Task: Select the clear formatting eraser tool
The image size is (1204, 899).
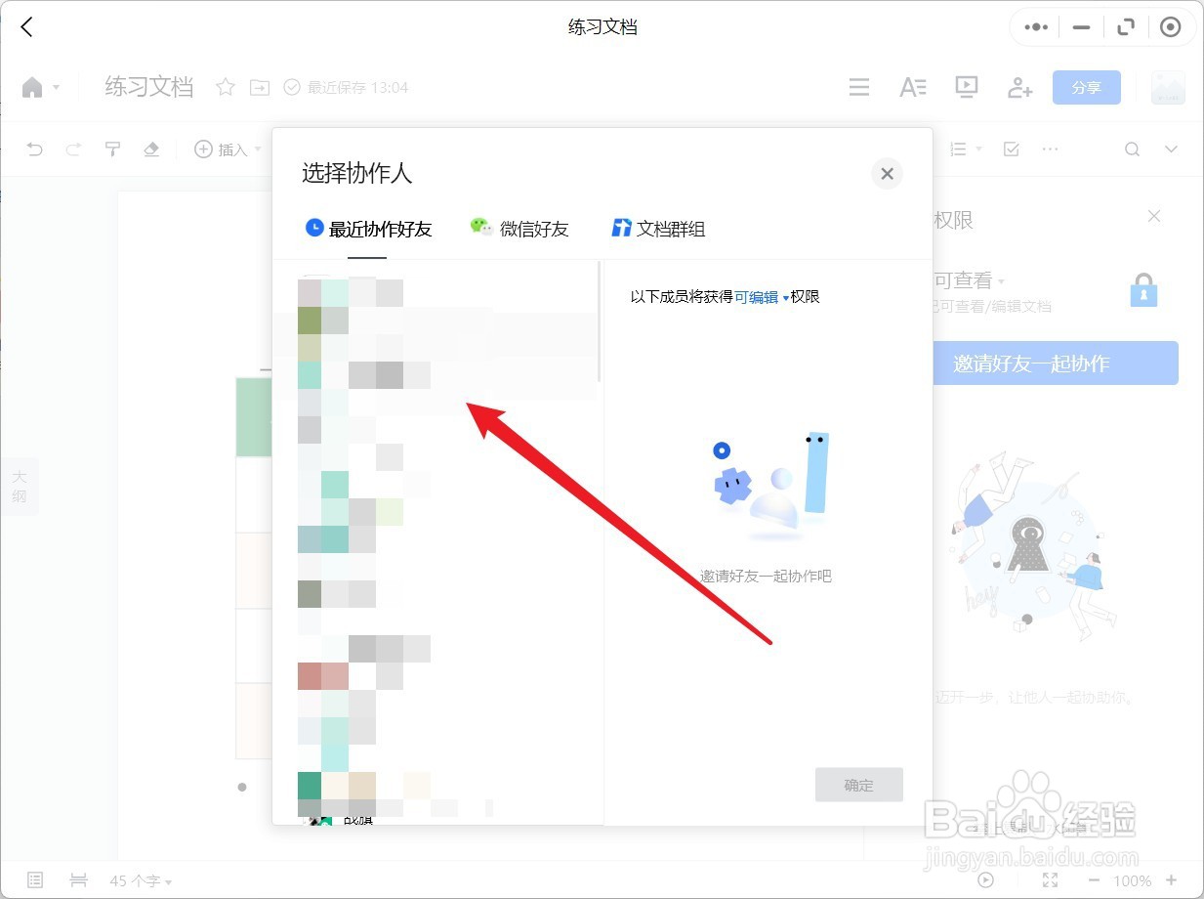Action: point(151,149)
